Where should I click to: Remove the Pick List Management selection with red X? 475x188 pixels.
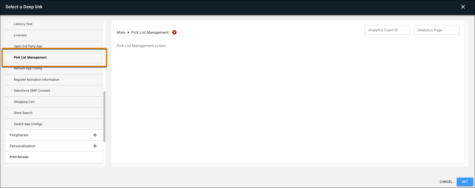coord(174,32)
